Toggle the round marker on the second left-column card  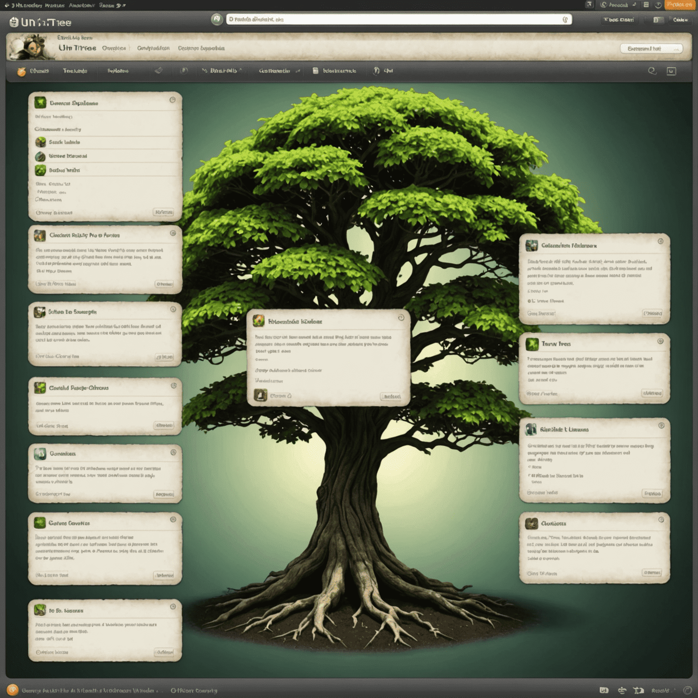pyautogui.click(x=173, y=234)
